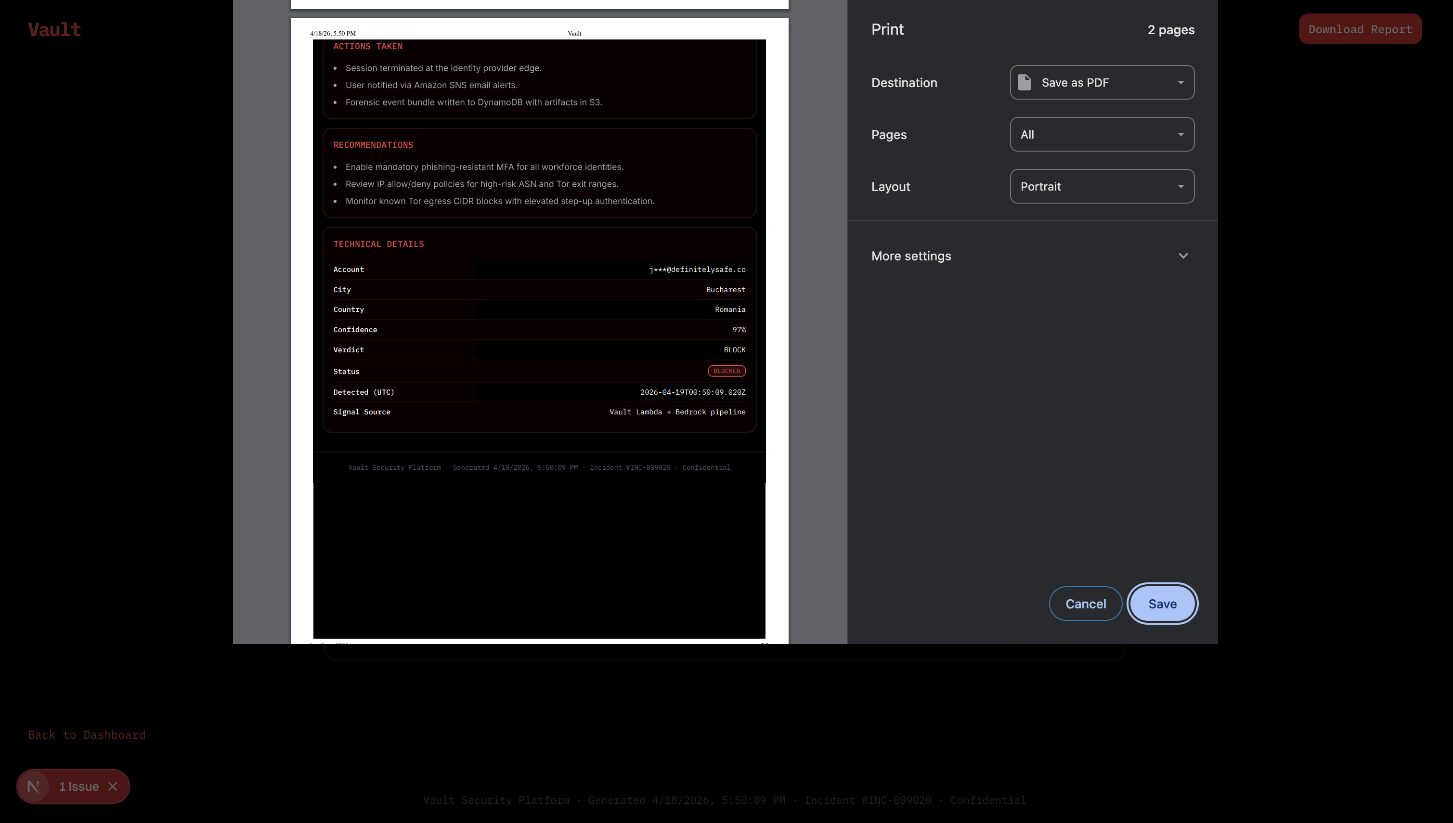Click the Download Report button
The image size is (1453, 823).
coord(1360,29)
